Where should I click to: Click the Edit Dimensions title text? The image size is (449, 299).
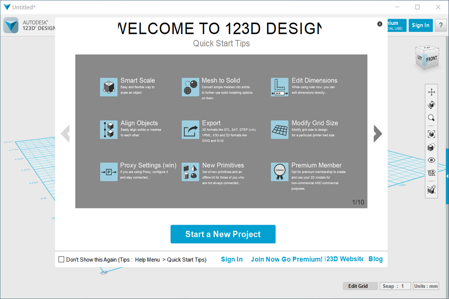pyautogui.click(x=314, y=81)
